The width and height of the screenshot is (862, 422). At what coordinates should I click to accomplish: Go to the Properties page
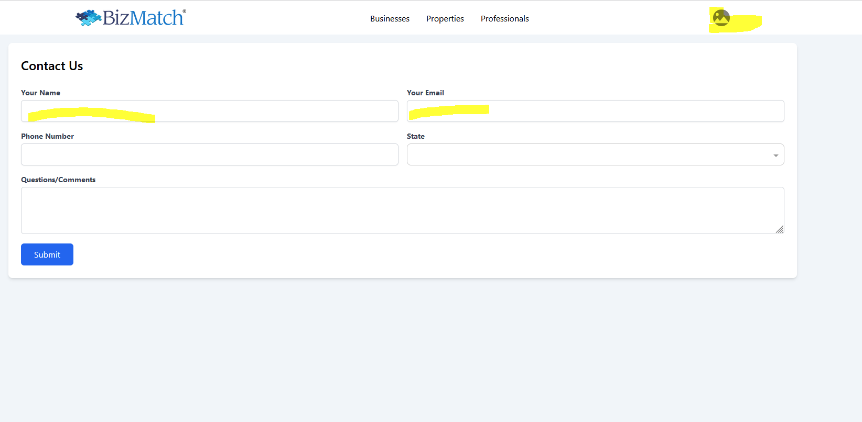(445, 19)
